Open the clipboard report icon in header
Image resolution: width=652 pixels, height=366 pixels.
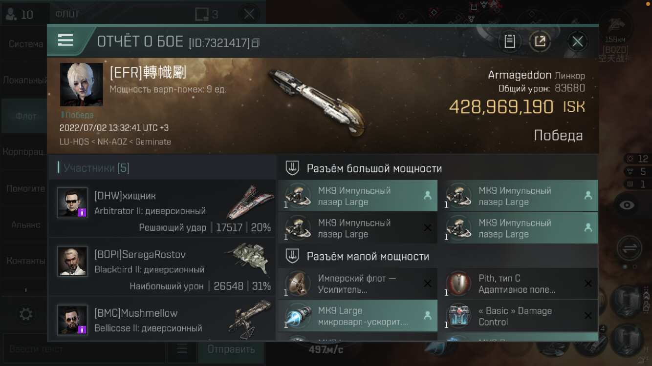tap(510, 41)
